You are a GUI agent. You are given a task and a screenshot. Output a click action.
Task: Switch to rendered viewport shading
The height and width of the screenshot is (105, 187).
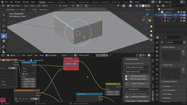149,6
